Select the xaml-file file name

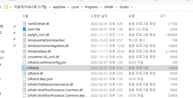pos(34,29)
